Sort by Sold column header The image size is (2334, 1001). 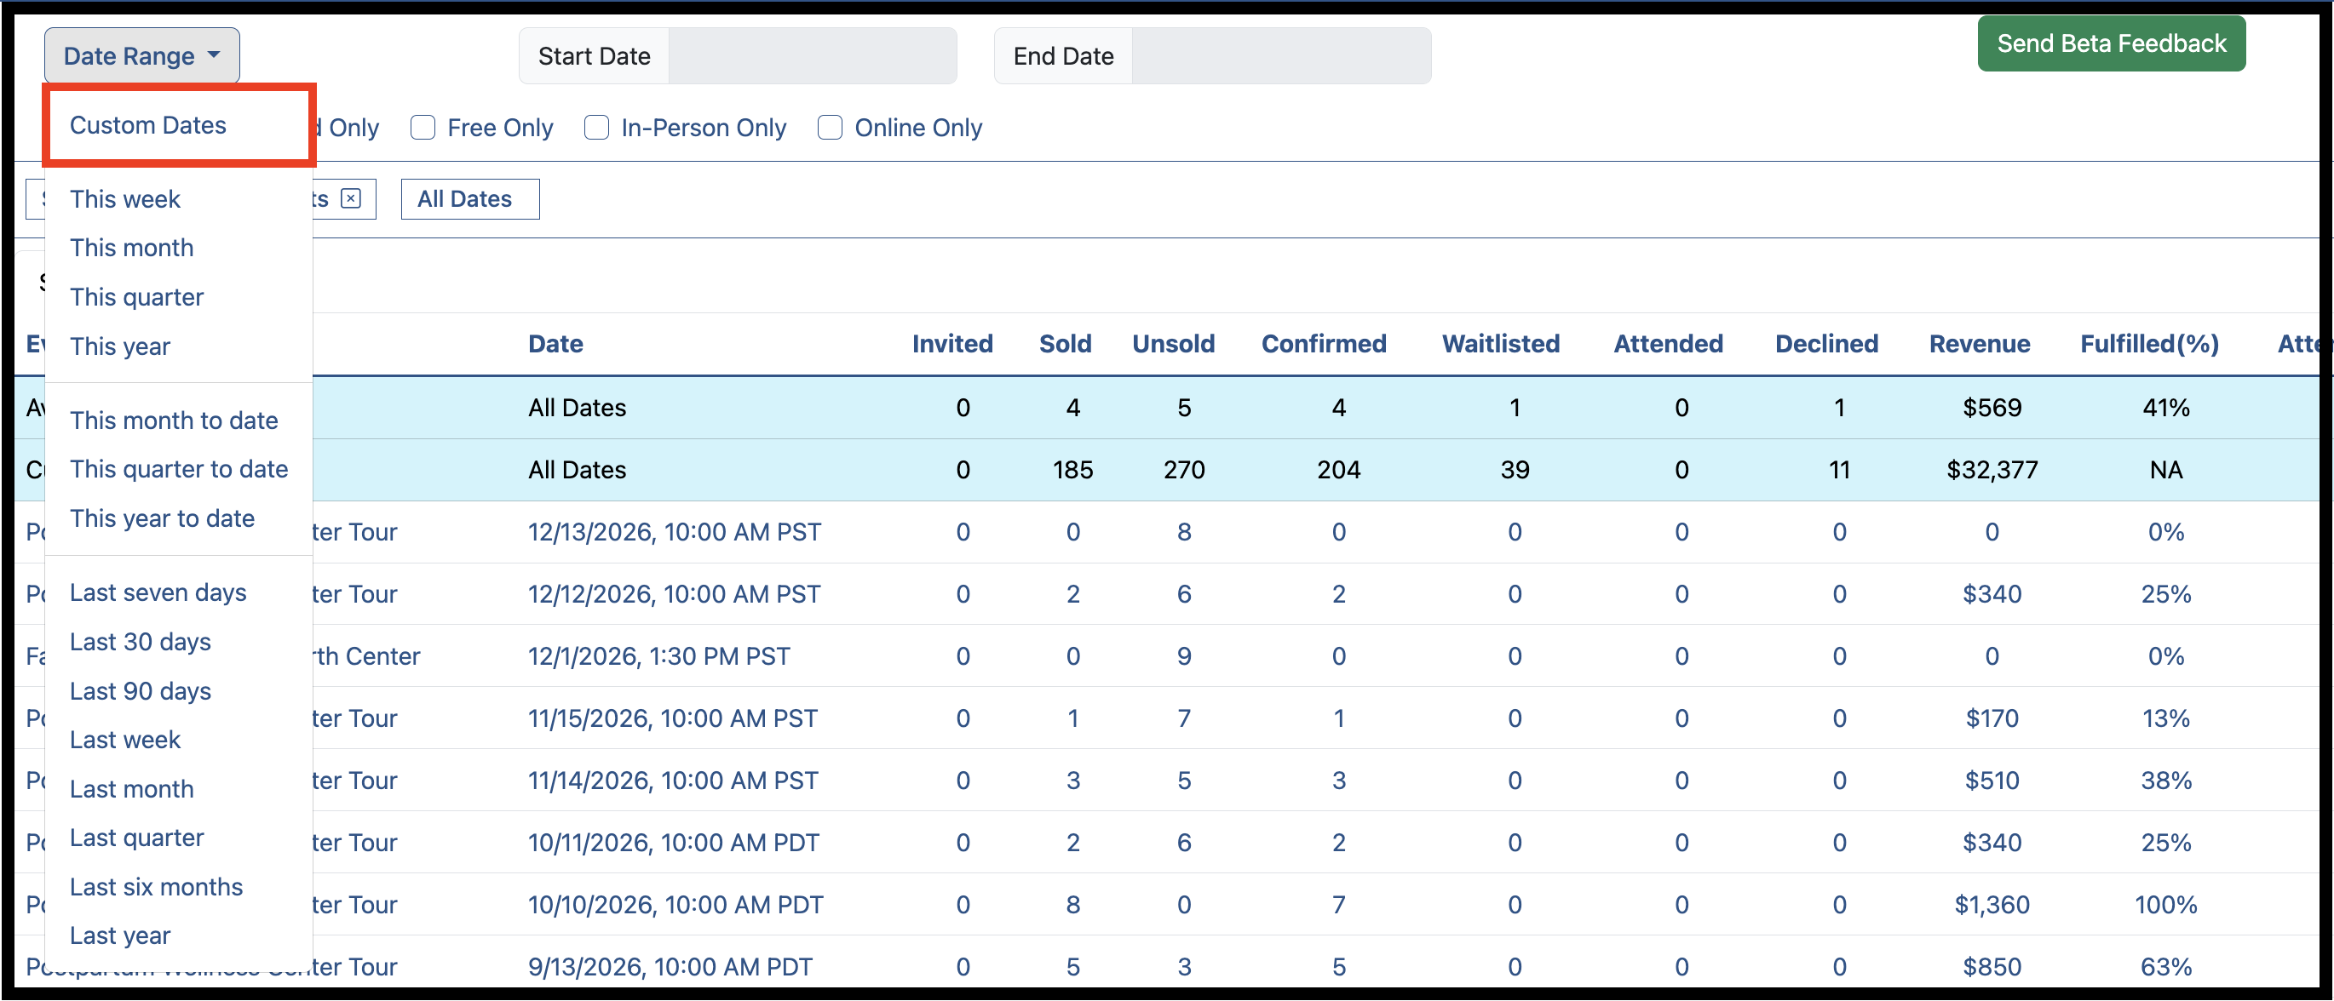point(1065,344)
